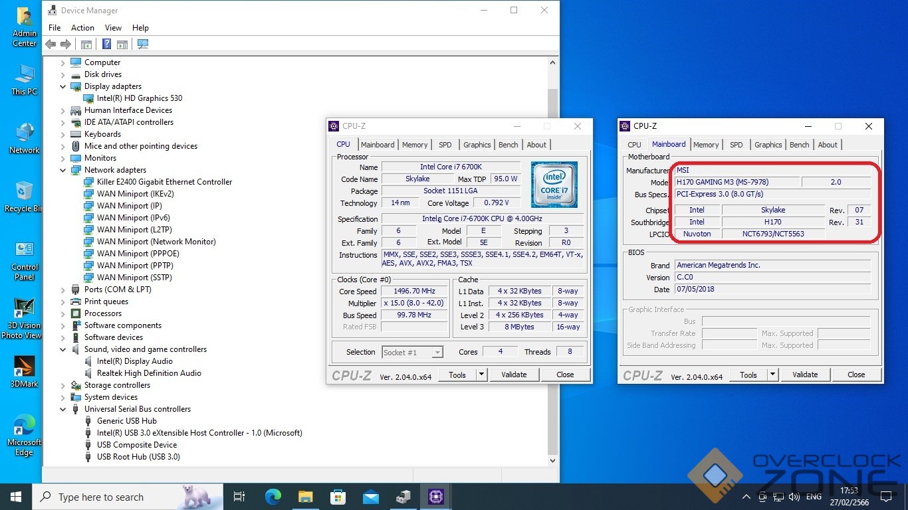Select Intel(R) HD Graphics 530 device
This screenshot has width=908, height=510.
tap(139, 98)
